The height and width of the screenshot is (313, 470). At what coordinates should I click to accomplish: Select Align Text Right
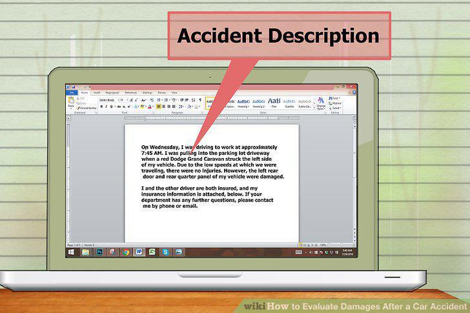pos(169,106)
